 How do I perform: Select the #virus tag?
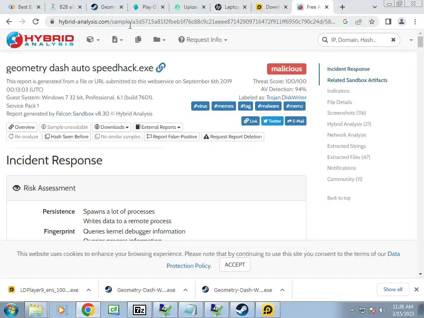[x=200, y=106]
